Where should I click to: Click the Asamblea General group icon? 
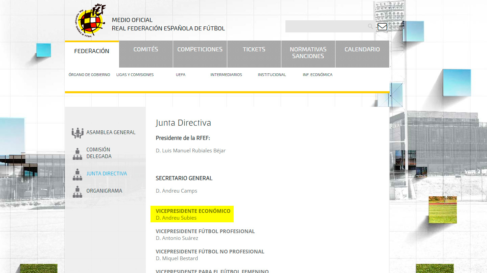click(x=77, y=133)
